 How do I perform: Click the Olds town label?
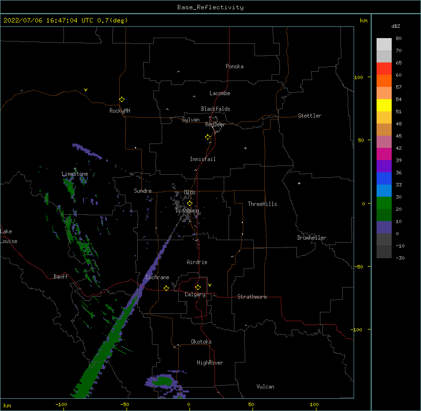pos(189,192)
